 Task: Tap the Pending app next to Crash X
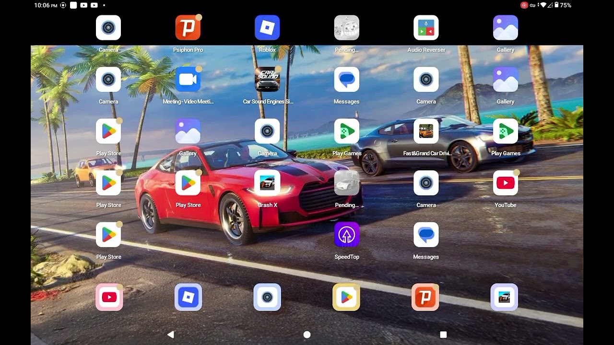(x=347, y=183)
